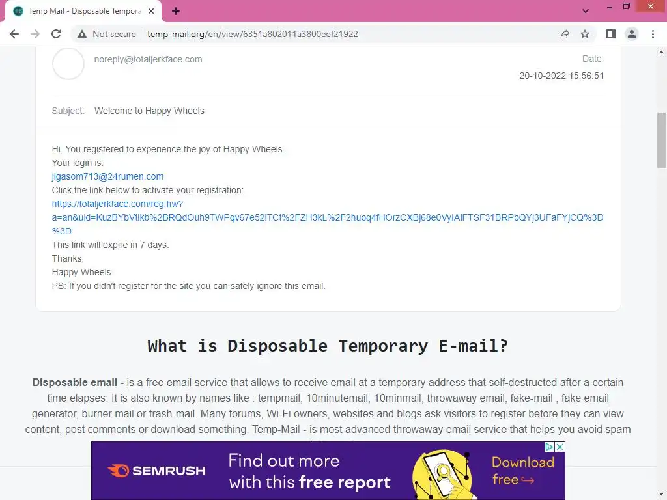This screenshot has height=500, width=667.
Task: Open the Chrome three-dot menu
Action: 653,34
